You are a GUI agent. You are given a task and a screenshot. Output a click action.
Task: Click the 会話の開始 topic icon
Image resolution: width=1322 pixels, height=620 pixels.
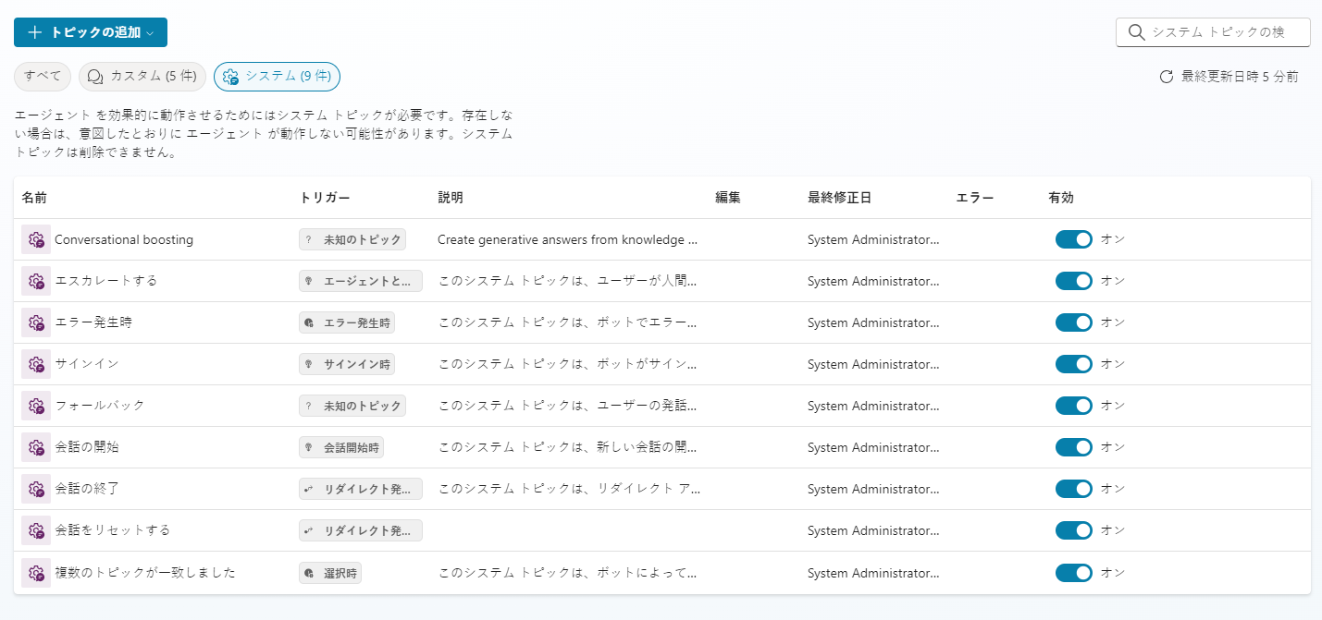click(36, 447)
